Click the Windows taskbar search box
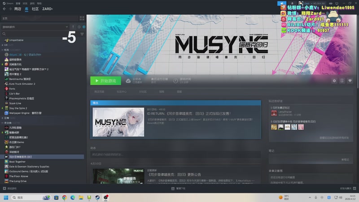Screen dimensions: 359x202 click(31, 198)
